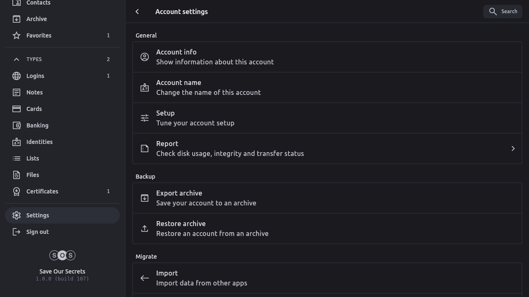This screenshot has height=297, width=529.
Task: Open Account info settings
Action: pyautogui.click(x=327, y=57)
